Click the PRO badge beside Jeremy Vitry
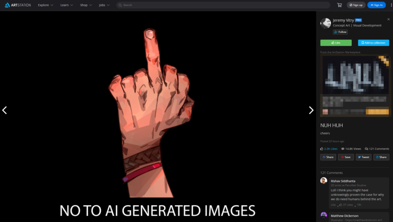 (x=358, y=20)
